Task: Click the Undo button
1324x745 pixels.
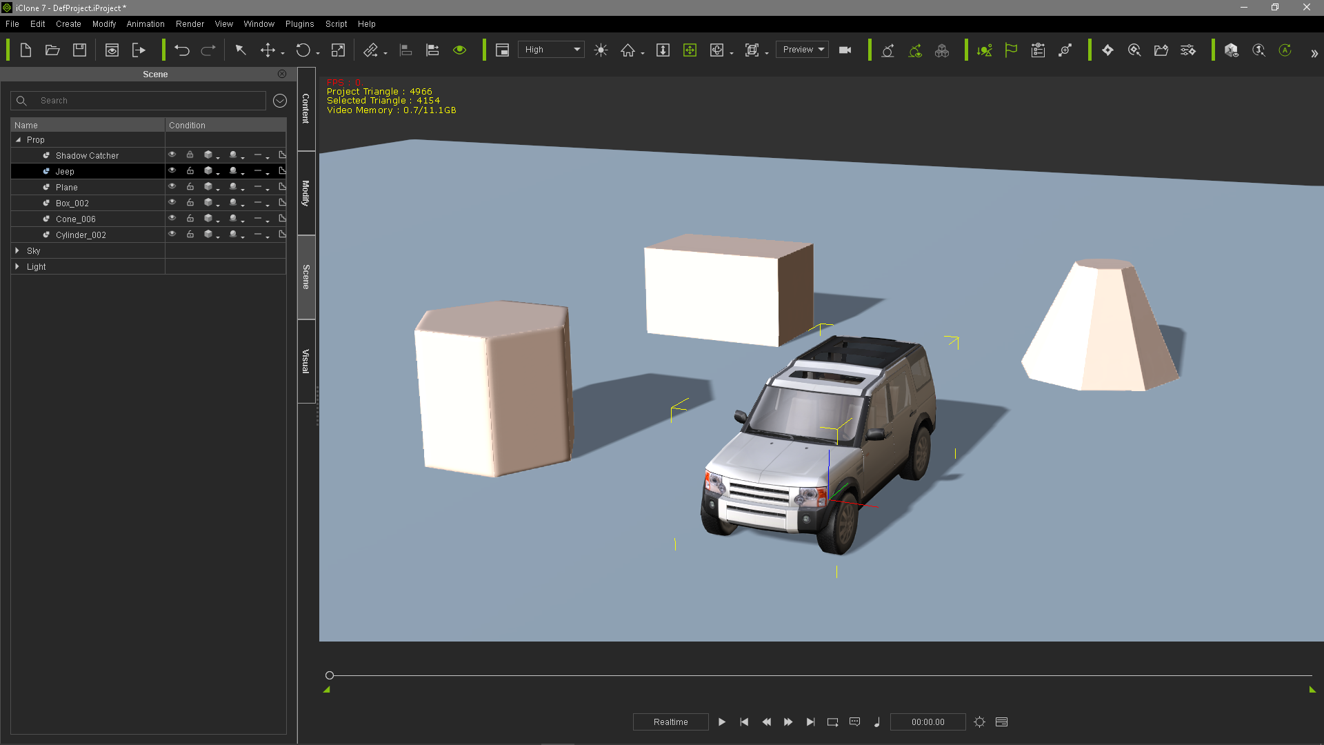Action: pos(181,50)
